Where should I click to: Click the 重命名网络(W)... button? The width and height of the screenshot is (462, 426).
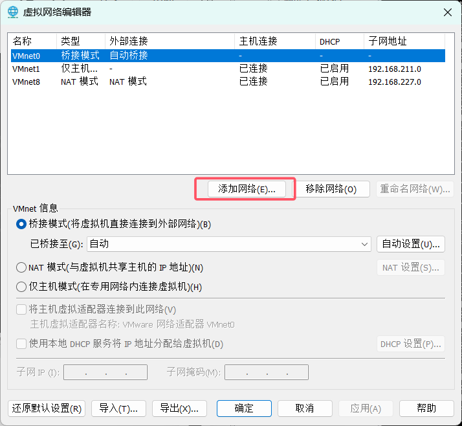pyautogui.click(x=415, y=189)
